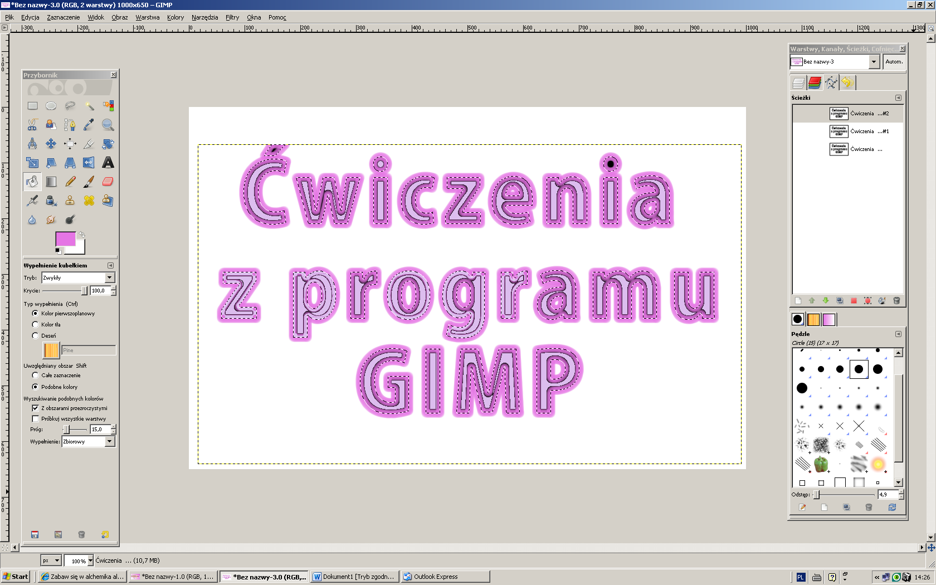
Task: Select the Ellipse Select tool
Action: click(51, 106)
